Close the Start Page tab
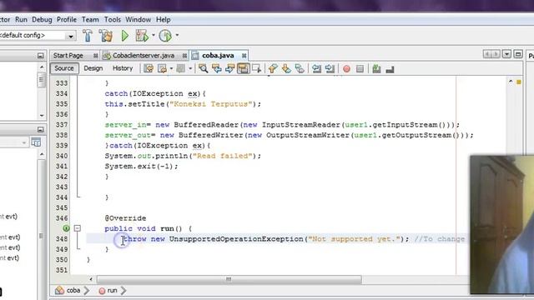This screenshot has width=534, height=300. (x=96, y=56)
